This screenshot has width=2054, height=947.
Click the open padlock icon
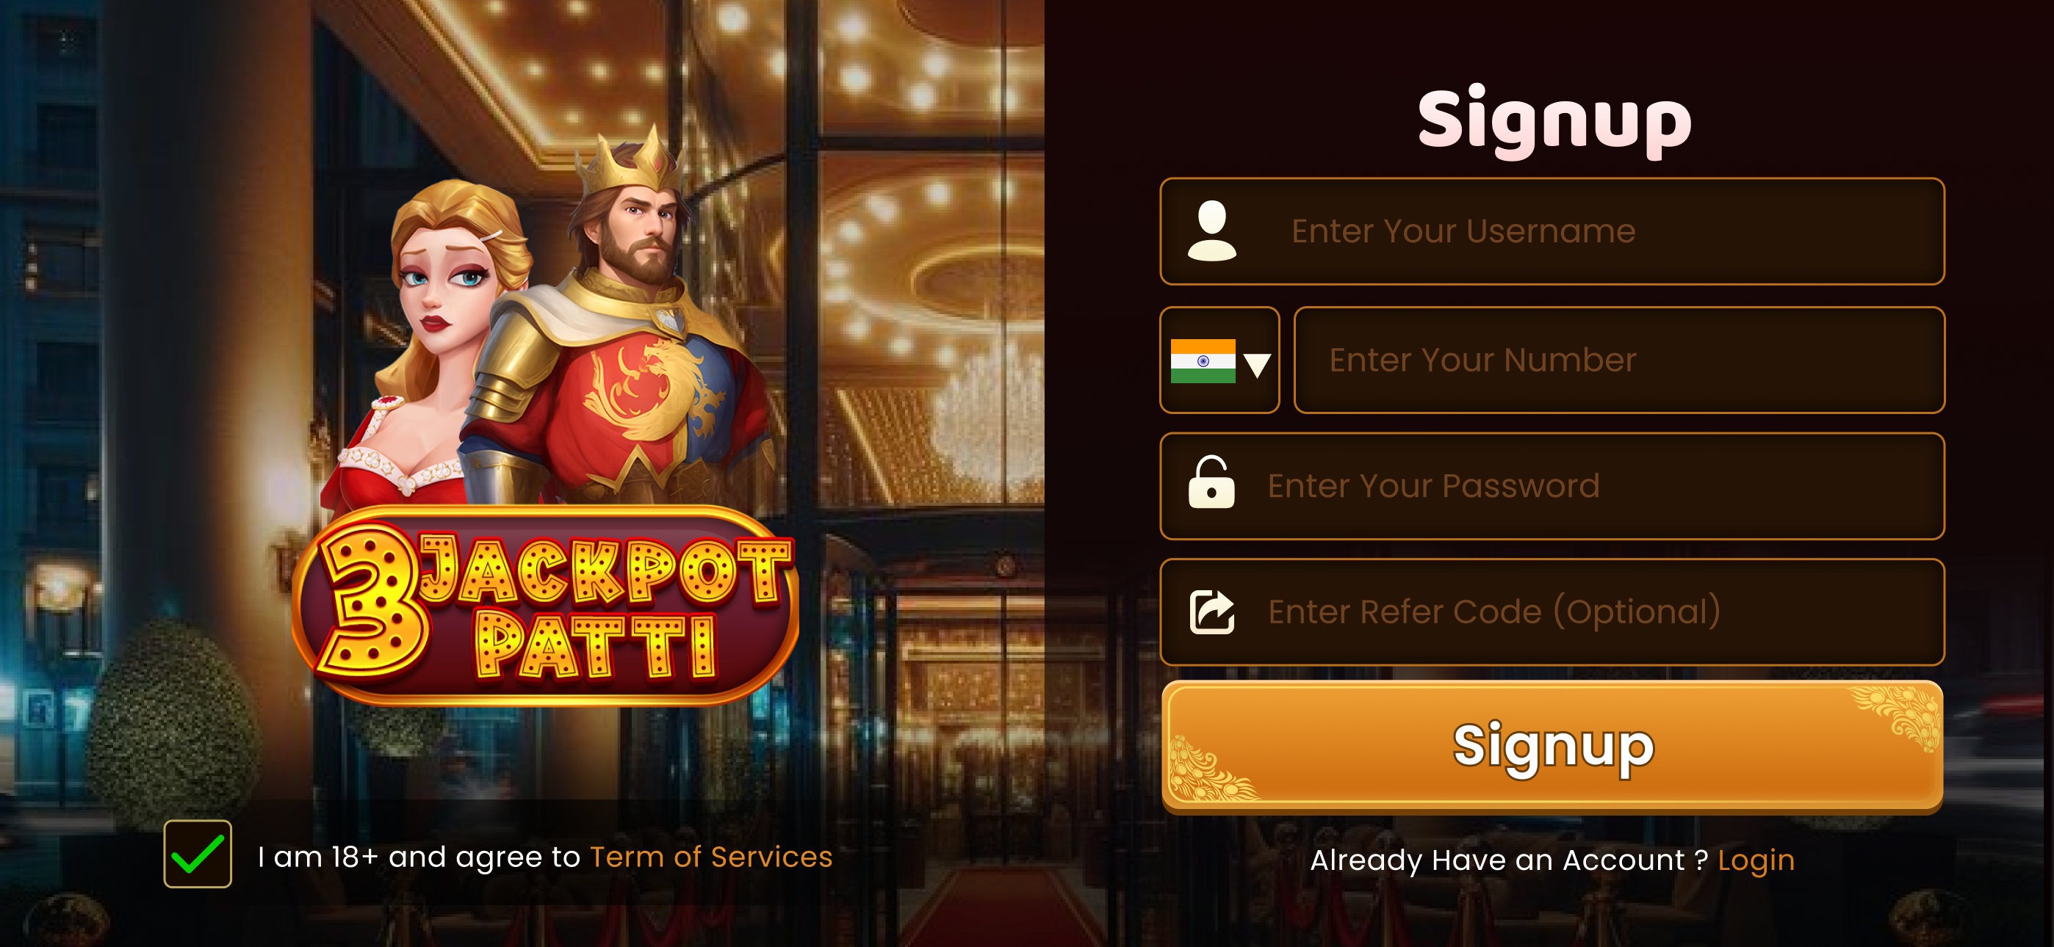pyautogui.click(x=1211, y=482)
